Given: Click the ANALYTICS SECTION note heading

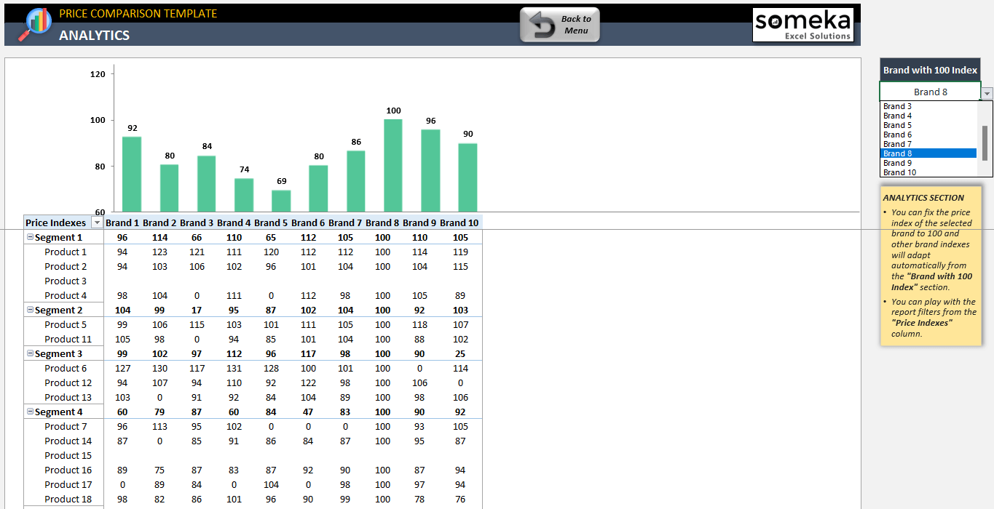Looking at the screenshot, I should [923, 198].
